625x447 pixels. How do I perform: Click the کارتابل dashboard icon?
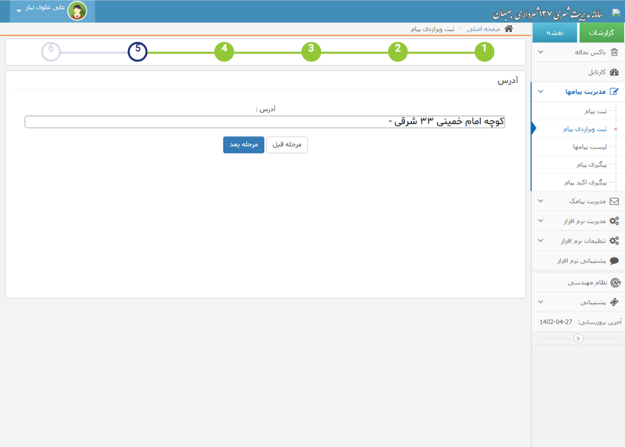tap(614, 72)
